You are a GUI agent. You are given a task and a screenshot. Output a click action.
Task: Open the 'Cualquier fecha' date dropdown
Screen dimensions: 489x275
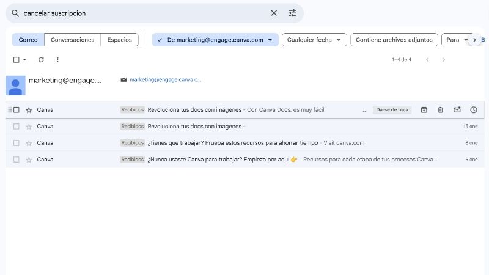tap(314, 40)
